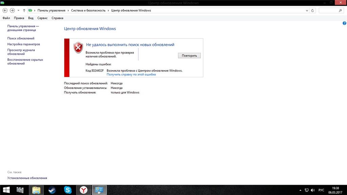Open the Файл menu
Image resolution: width=347 pixels, height=195 pixels.
pos(6,18)
